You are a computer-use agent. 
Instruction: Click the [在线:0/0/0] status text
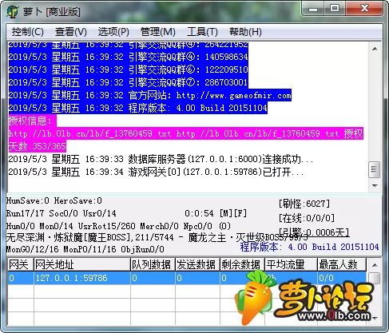point(307,219)
